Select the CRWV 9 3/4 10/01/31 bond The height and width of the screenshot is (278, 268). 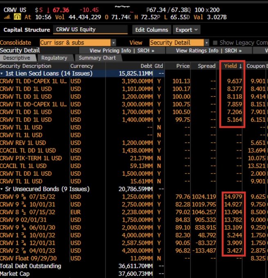coord(134,204)
